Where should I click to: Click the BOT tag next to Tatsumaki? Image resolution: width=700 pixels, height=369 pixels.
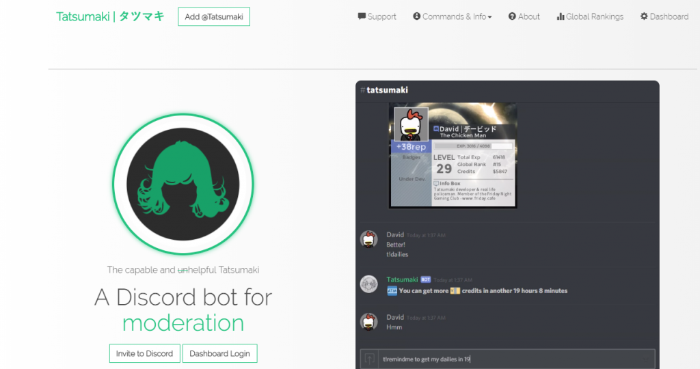[x=425, y=279]
